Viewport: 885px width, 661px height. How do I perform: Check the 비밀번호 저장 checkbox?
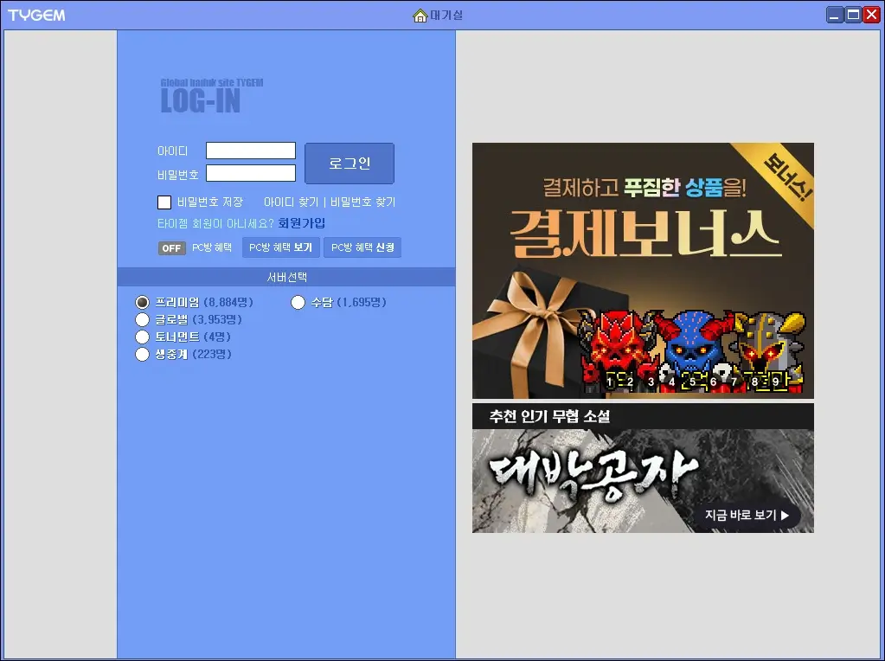pyautogui.click(x=164, y=202)
